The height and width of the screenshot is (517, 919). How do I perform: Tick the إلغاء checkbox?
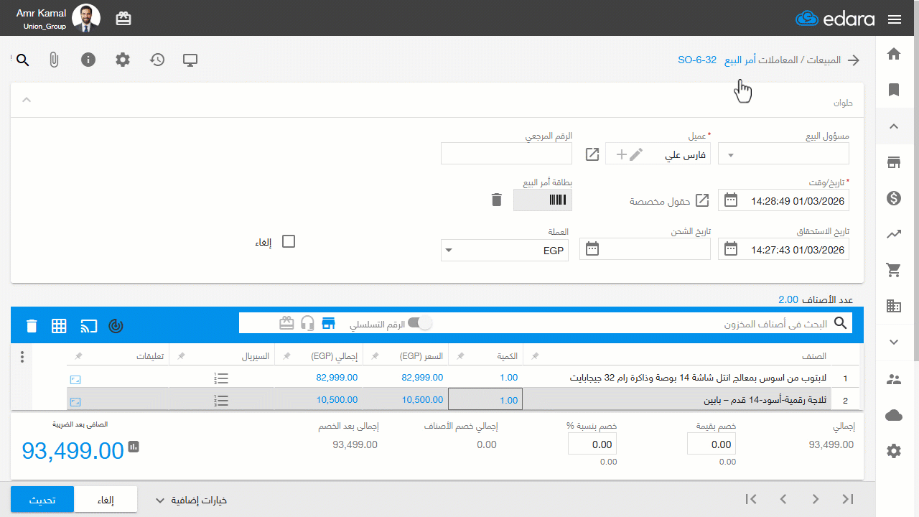(289, 241)
